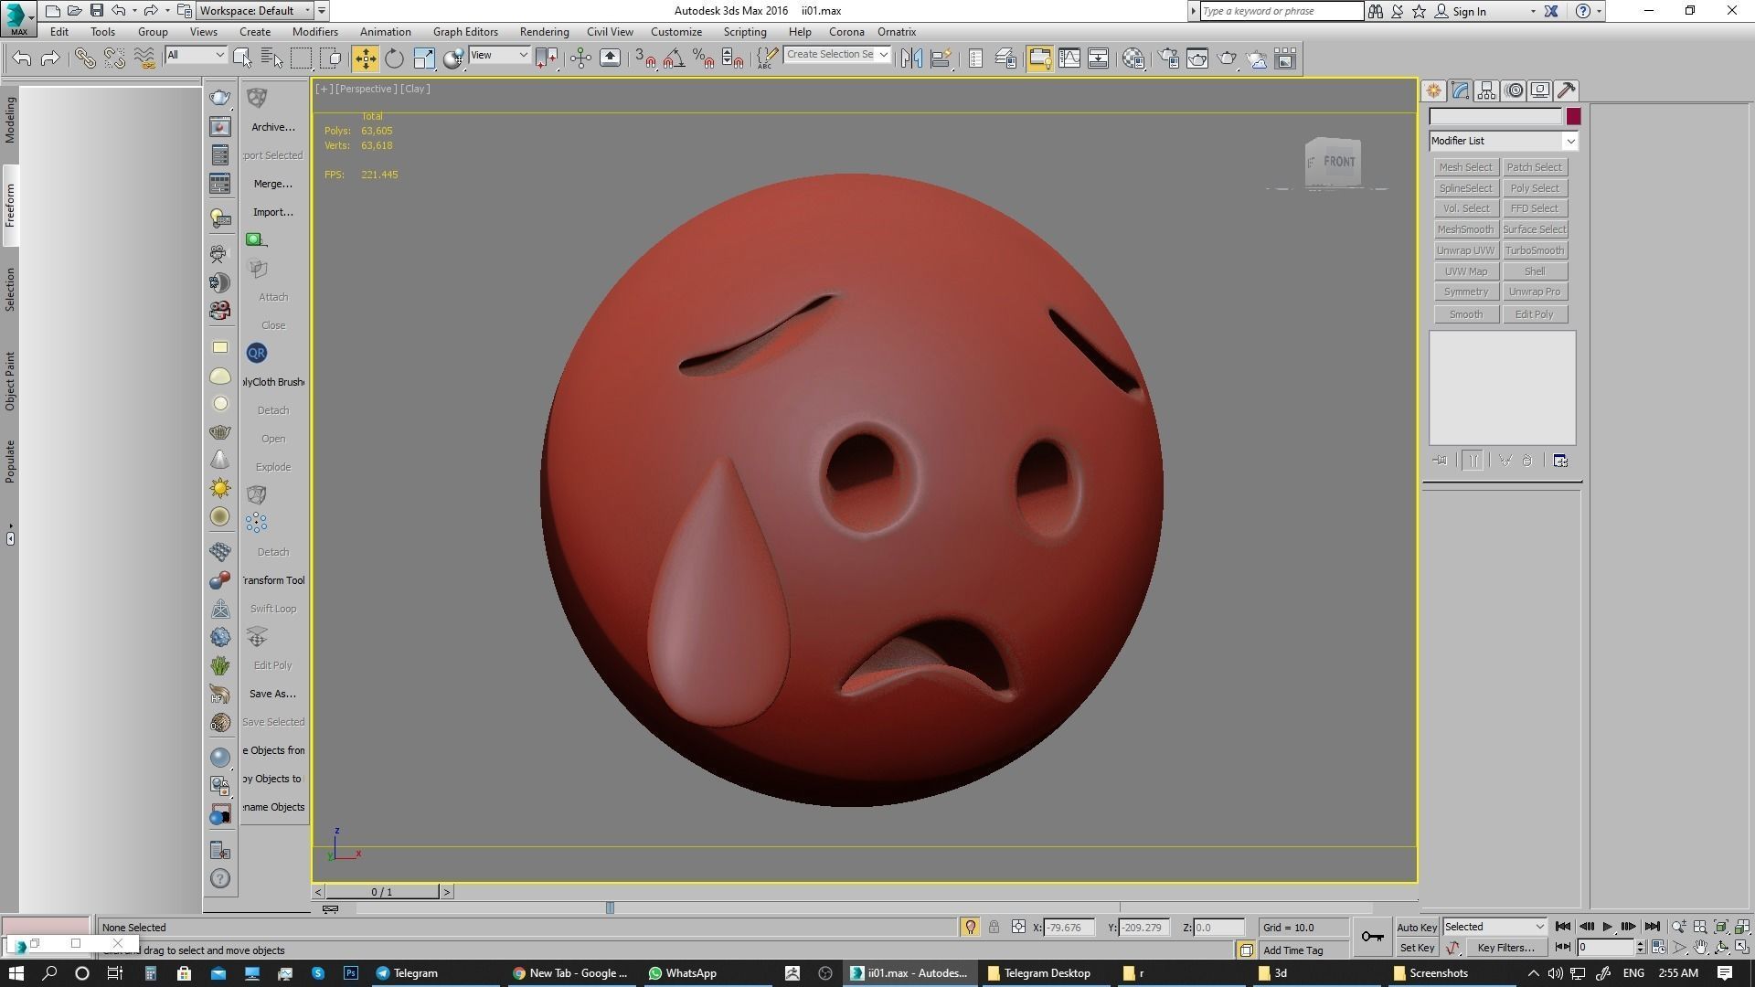The height and width of the screenshot is (987, 1755).
Task: Click the Render Production teapot icon
Action: click(1227, 58)
